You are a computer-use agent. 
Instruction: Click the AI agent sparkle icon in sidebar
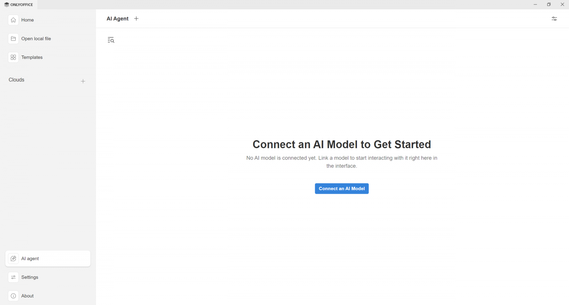pos(13,259)
